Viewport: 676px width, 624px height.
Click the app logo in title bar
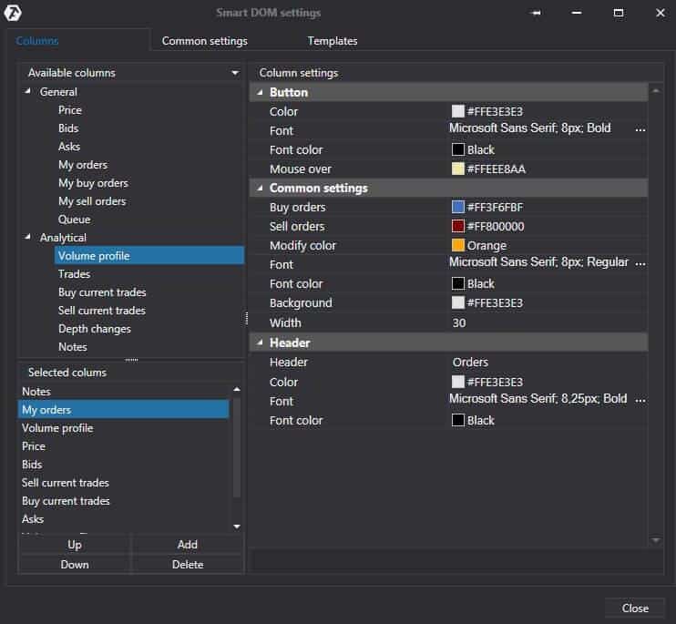(13, 13)
